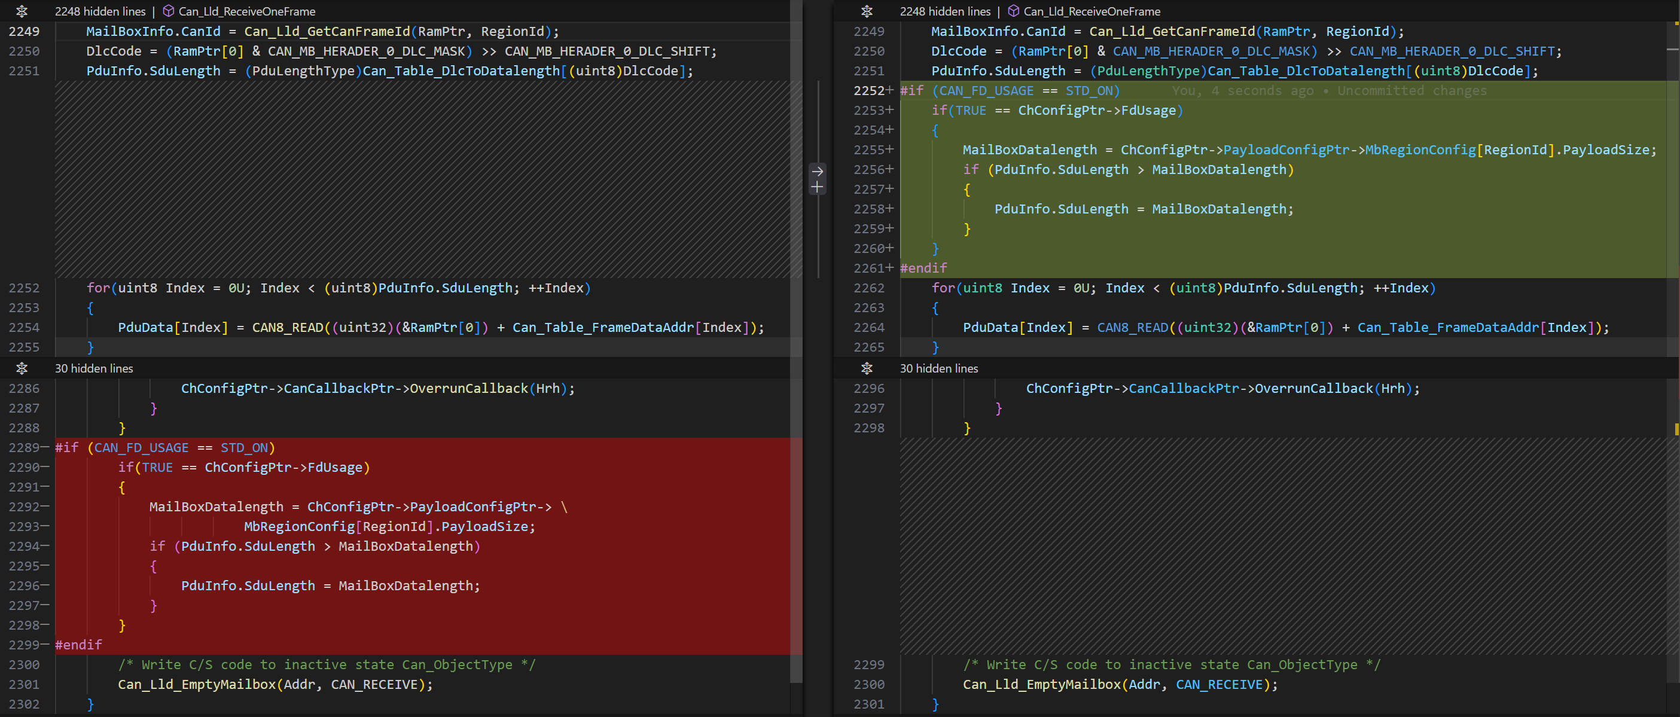Expand 2248 hidden lines icon in left pane

point(22,11)
